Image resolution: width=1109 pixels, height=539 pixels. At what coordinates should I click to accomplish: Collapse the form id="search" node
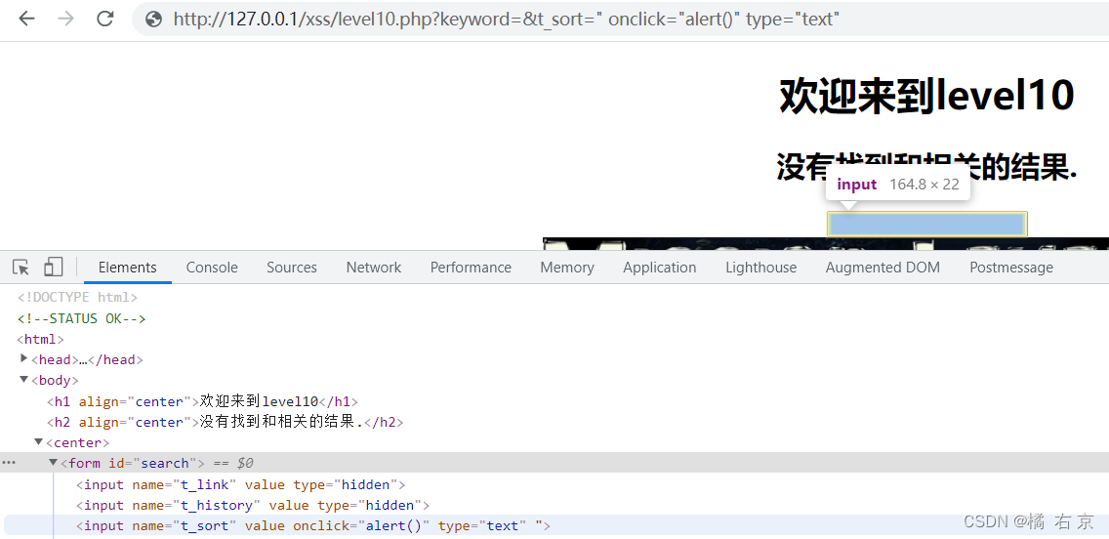[53, 463]
